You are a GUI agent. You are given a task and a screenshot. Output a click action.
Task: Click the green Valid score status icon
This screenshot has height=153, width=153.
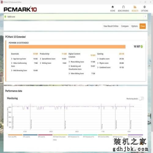pyautogui.click(x=5, y=17)
